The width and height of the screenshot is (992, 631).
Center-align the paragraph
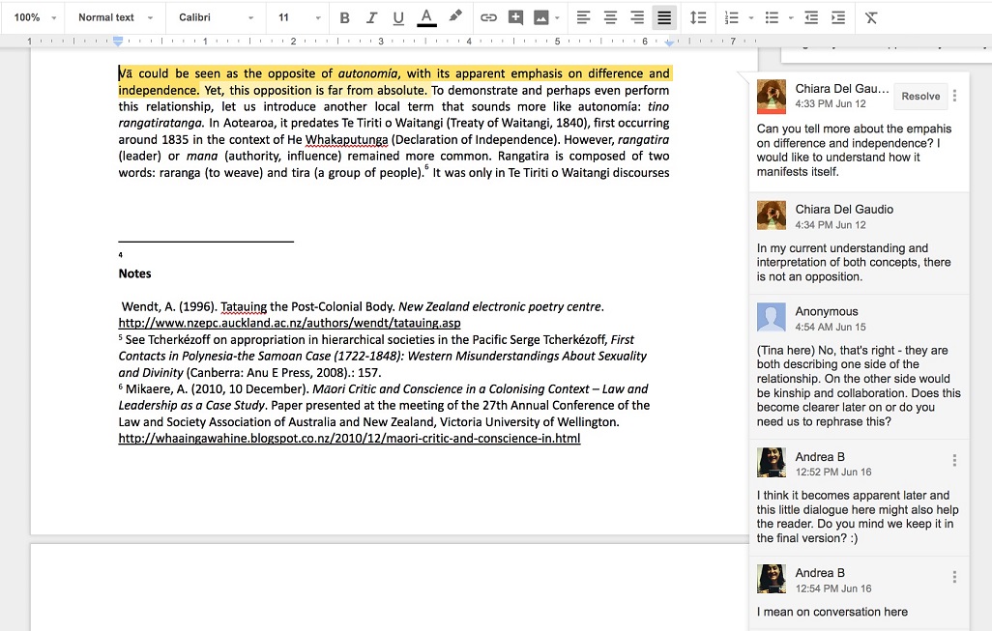(610, 17)
